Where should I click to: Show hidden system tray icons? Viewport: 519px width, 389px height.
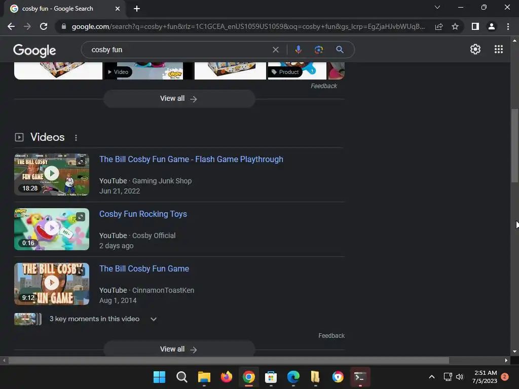[432, 377]
